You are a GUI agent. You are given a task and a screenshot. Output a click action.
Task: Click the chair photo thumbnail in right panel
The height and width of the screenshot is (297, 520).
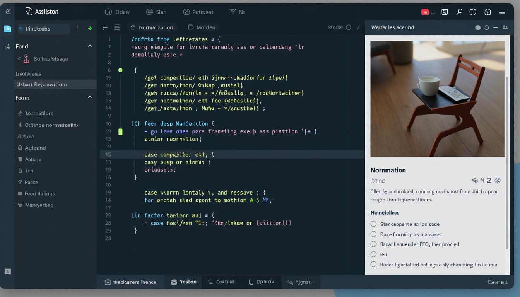[437, 98]
